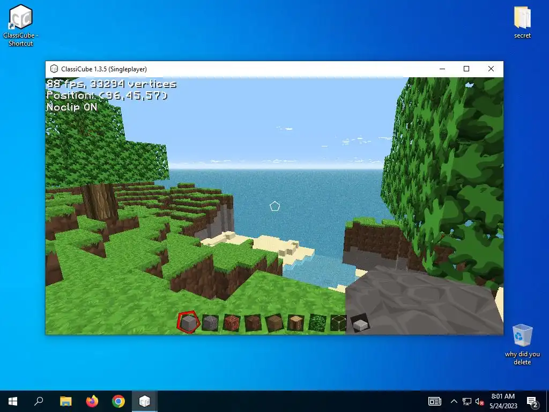Open Firefox from the taskbar

coord(92,401)
